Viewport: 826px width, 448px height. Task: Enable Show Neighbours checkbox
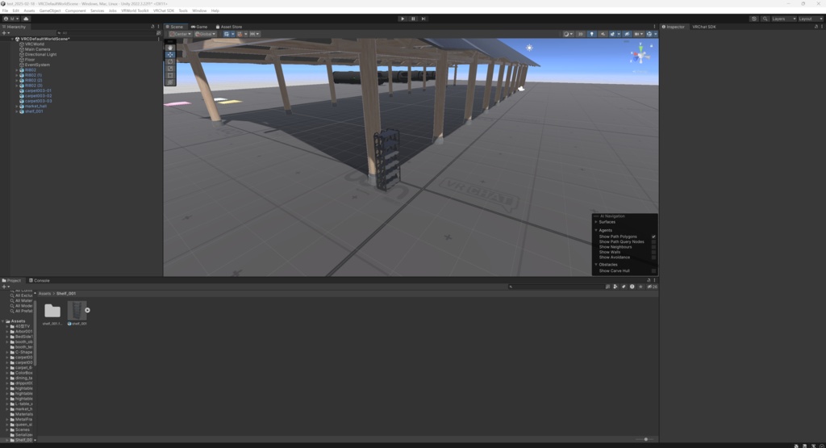coord(653,247)
